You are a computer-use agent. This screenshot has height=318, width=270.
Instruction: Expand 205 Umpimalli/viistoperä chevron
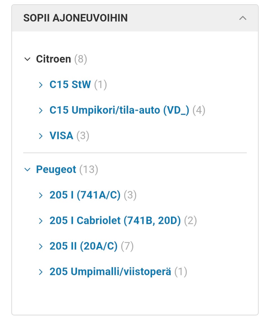pos(41,272)
